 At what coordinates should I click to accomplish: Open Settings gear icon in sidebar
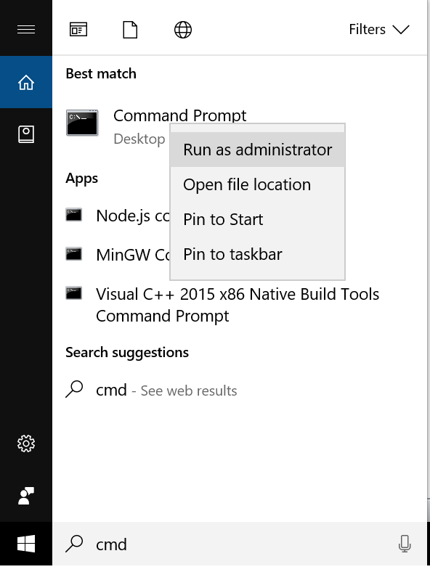(26, 444)
